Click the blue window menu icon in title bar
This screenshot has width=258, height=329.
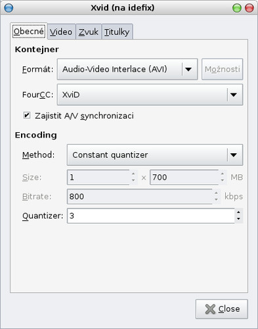click(9, 8)
